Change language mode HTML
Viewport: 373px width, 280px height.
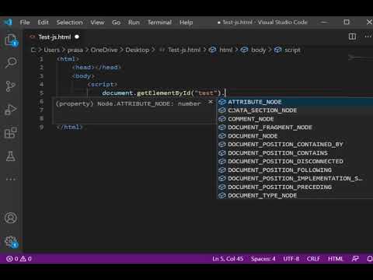point(336,258)
